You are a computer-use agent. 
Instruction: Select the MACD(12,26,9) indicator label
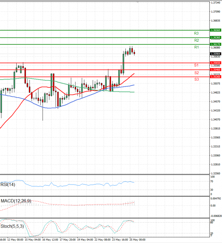point(16,201)
